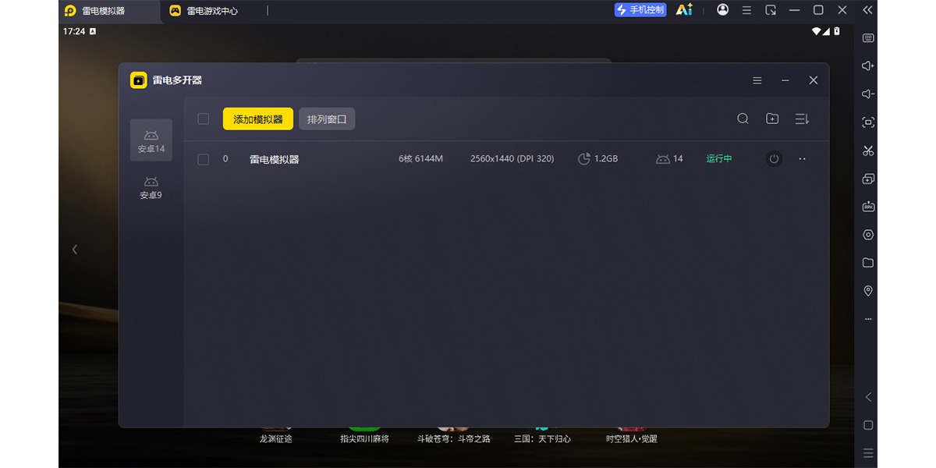This screenshot has width=936, height=468.
Task: Click the 添加模拟器 button
Action: [258, 119]
